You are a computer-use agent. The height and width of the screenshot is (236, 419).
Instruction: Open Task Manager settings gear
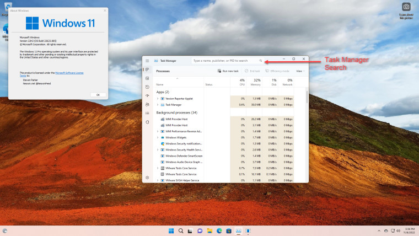[x=147, y=178]
